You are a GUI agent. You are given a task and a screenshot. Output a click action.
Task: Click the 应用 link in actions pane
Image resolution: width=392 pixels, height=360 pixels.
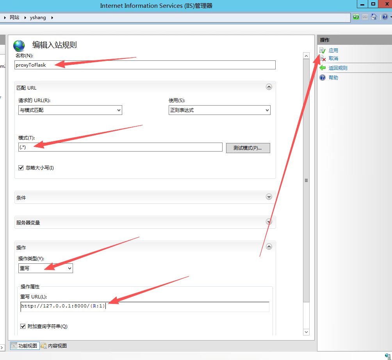333,51
